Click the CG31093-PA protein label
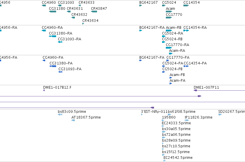This screenshot has height=162, width=245. pyautogui.click(x=70, y=69)
